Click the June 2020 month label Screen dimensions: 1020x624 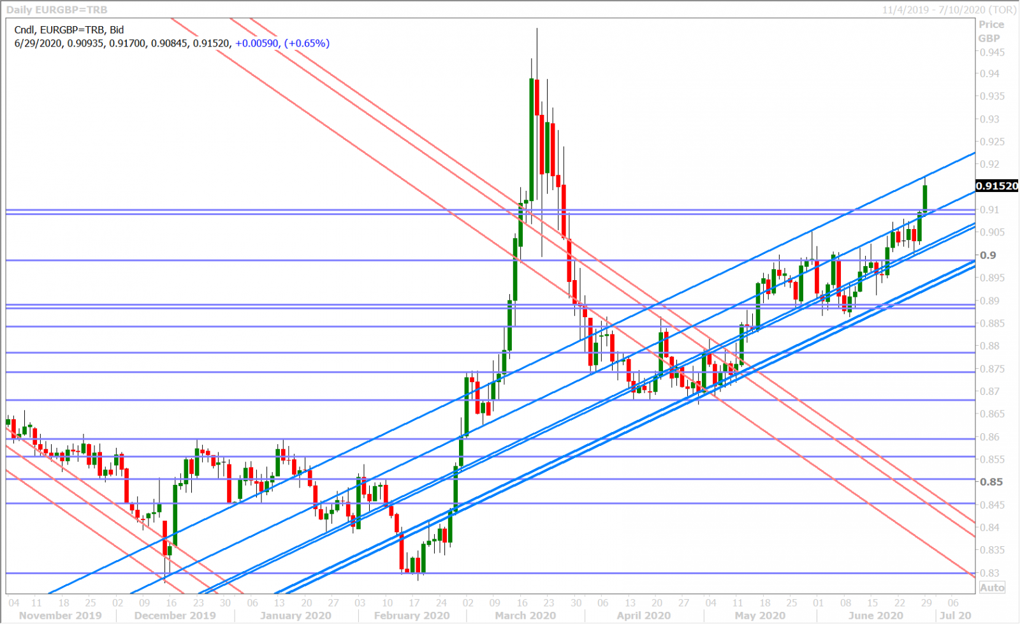point(875,616)
